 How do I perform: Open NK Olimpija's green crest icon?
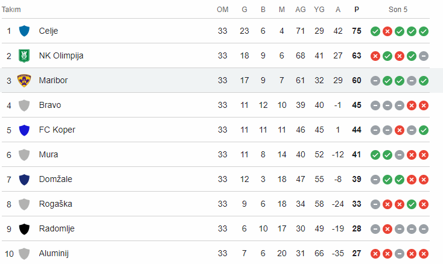24,55
